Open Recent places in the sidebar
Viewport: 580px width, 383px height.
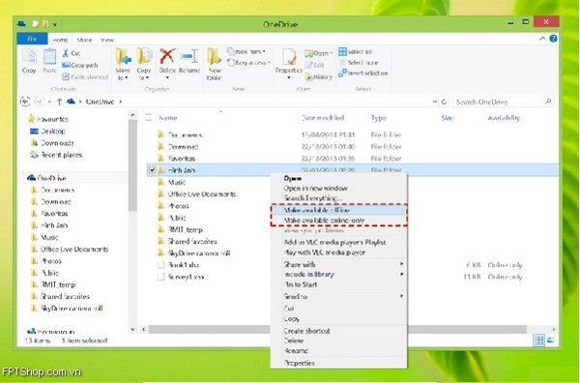[x=56, y=155]
